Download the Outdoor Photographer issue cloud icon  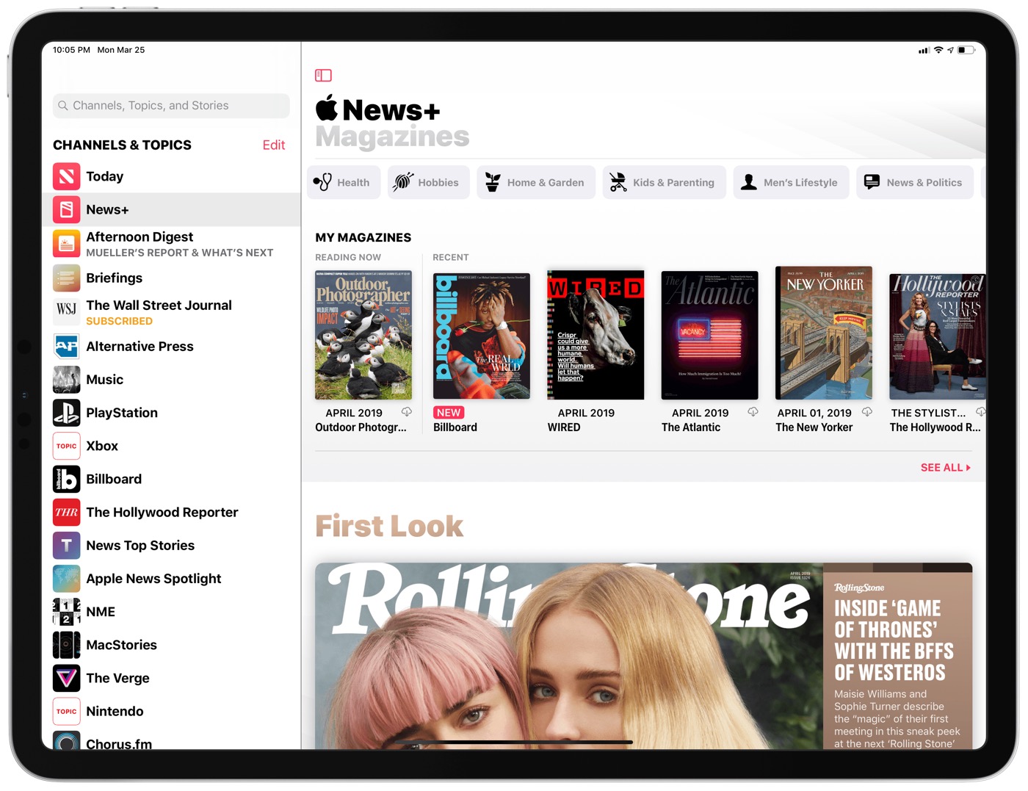[406, 412]
